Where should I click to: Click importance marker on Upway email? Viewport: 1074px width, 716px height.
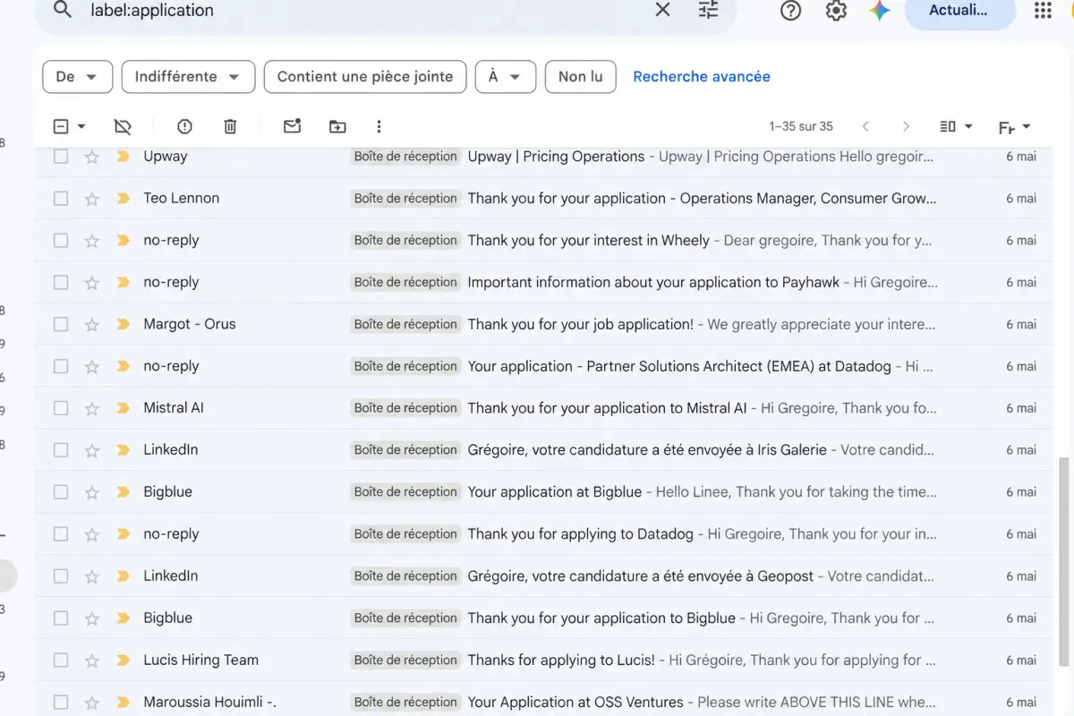pyautogui.click(x=123, y=157)
